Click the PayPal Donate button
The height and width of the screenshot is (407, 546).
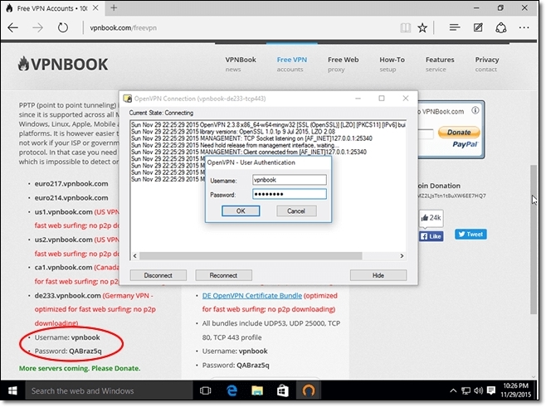pos(459,132)
